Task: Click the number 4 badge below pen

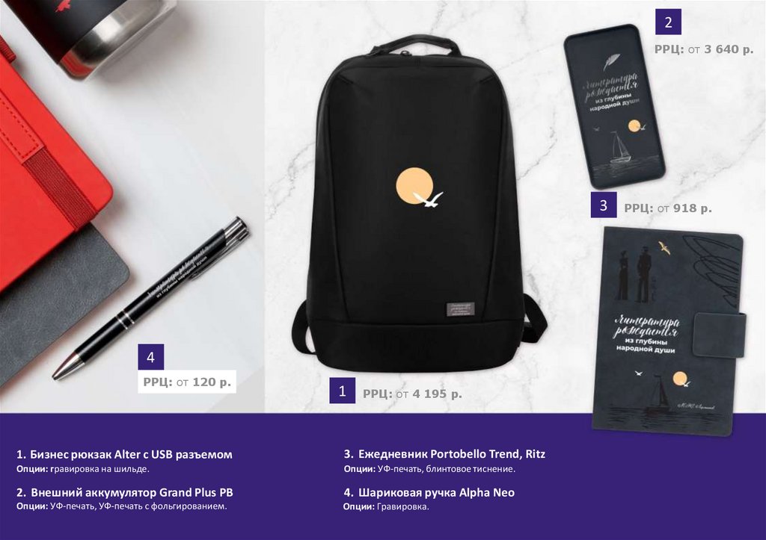Action: [x=150, y=357]
